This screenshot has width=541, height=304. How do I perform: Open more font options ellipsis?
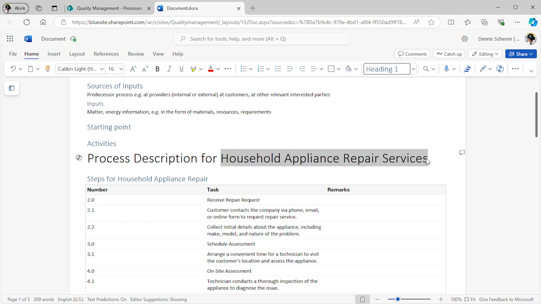[228, 69]
